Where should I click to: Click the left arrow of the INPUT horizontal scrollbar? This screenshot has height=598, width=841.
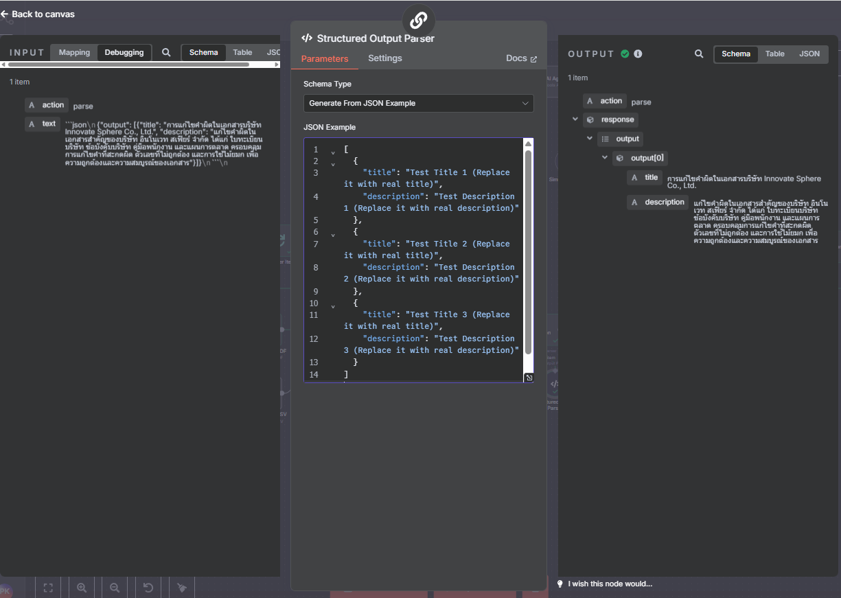pos(3,65)
